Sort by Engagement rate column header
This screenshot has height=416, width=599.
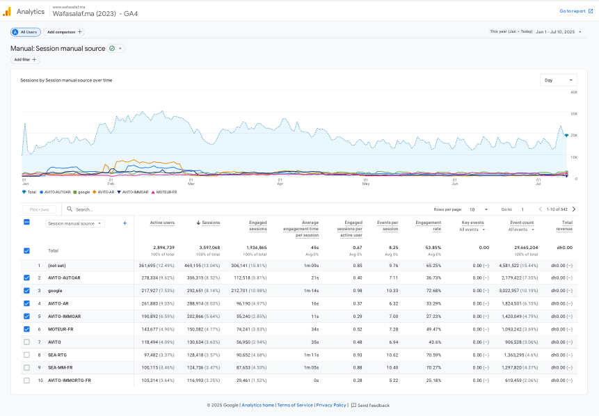429,226
